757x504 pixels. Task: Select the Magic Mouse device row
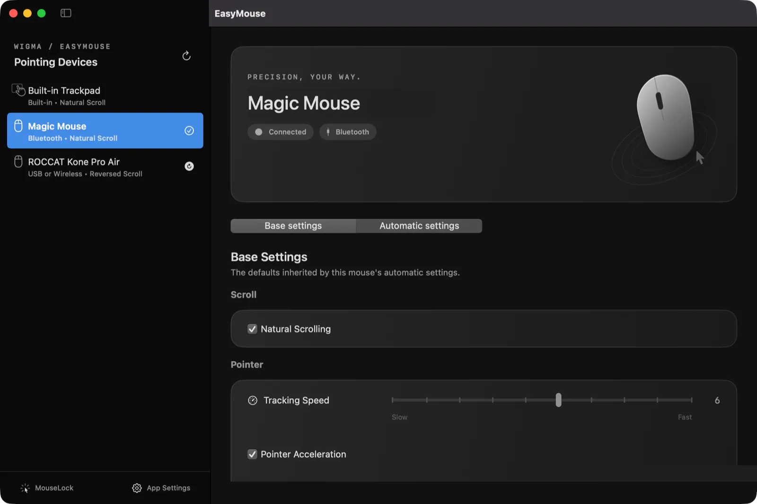click(105, 130)
